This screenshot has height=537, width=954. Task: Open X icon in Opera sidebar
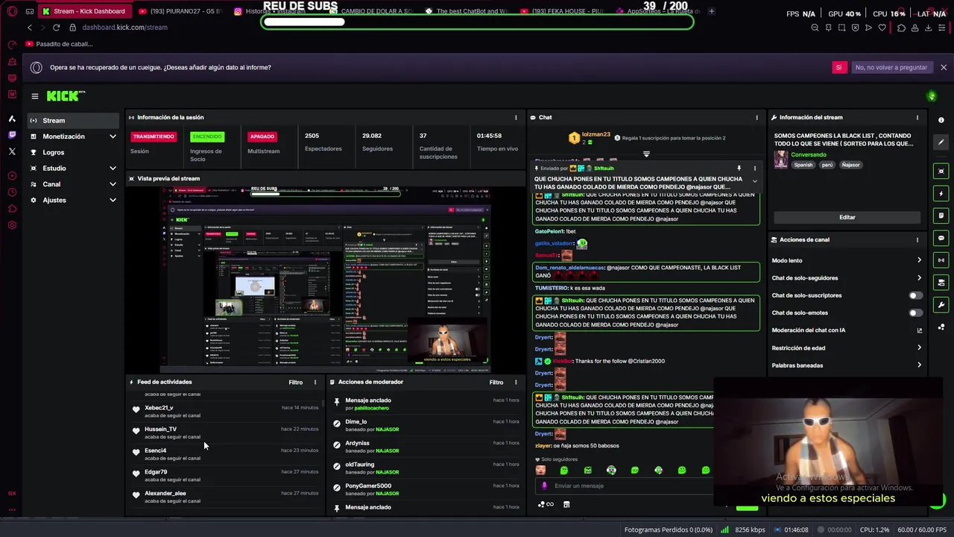12,151
